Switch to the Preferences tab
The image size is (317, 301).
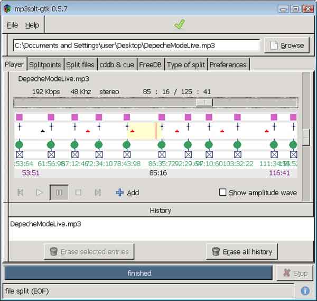click(x=228, y=65)
